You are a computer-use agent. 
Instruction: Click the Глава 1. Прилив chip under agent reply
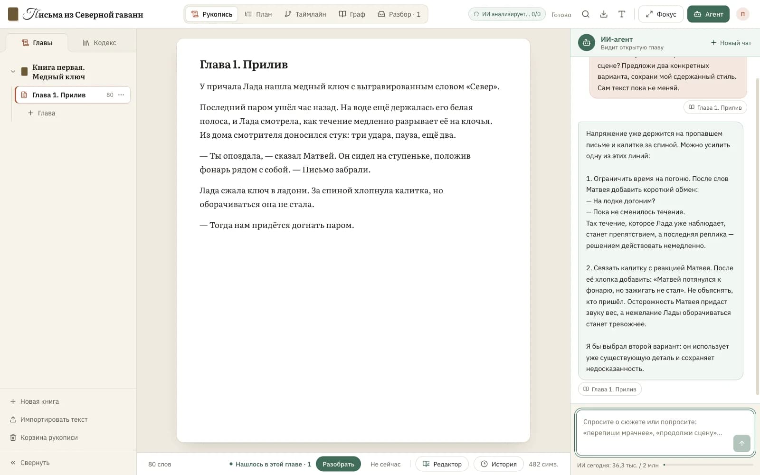[x=610, y=389]
